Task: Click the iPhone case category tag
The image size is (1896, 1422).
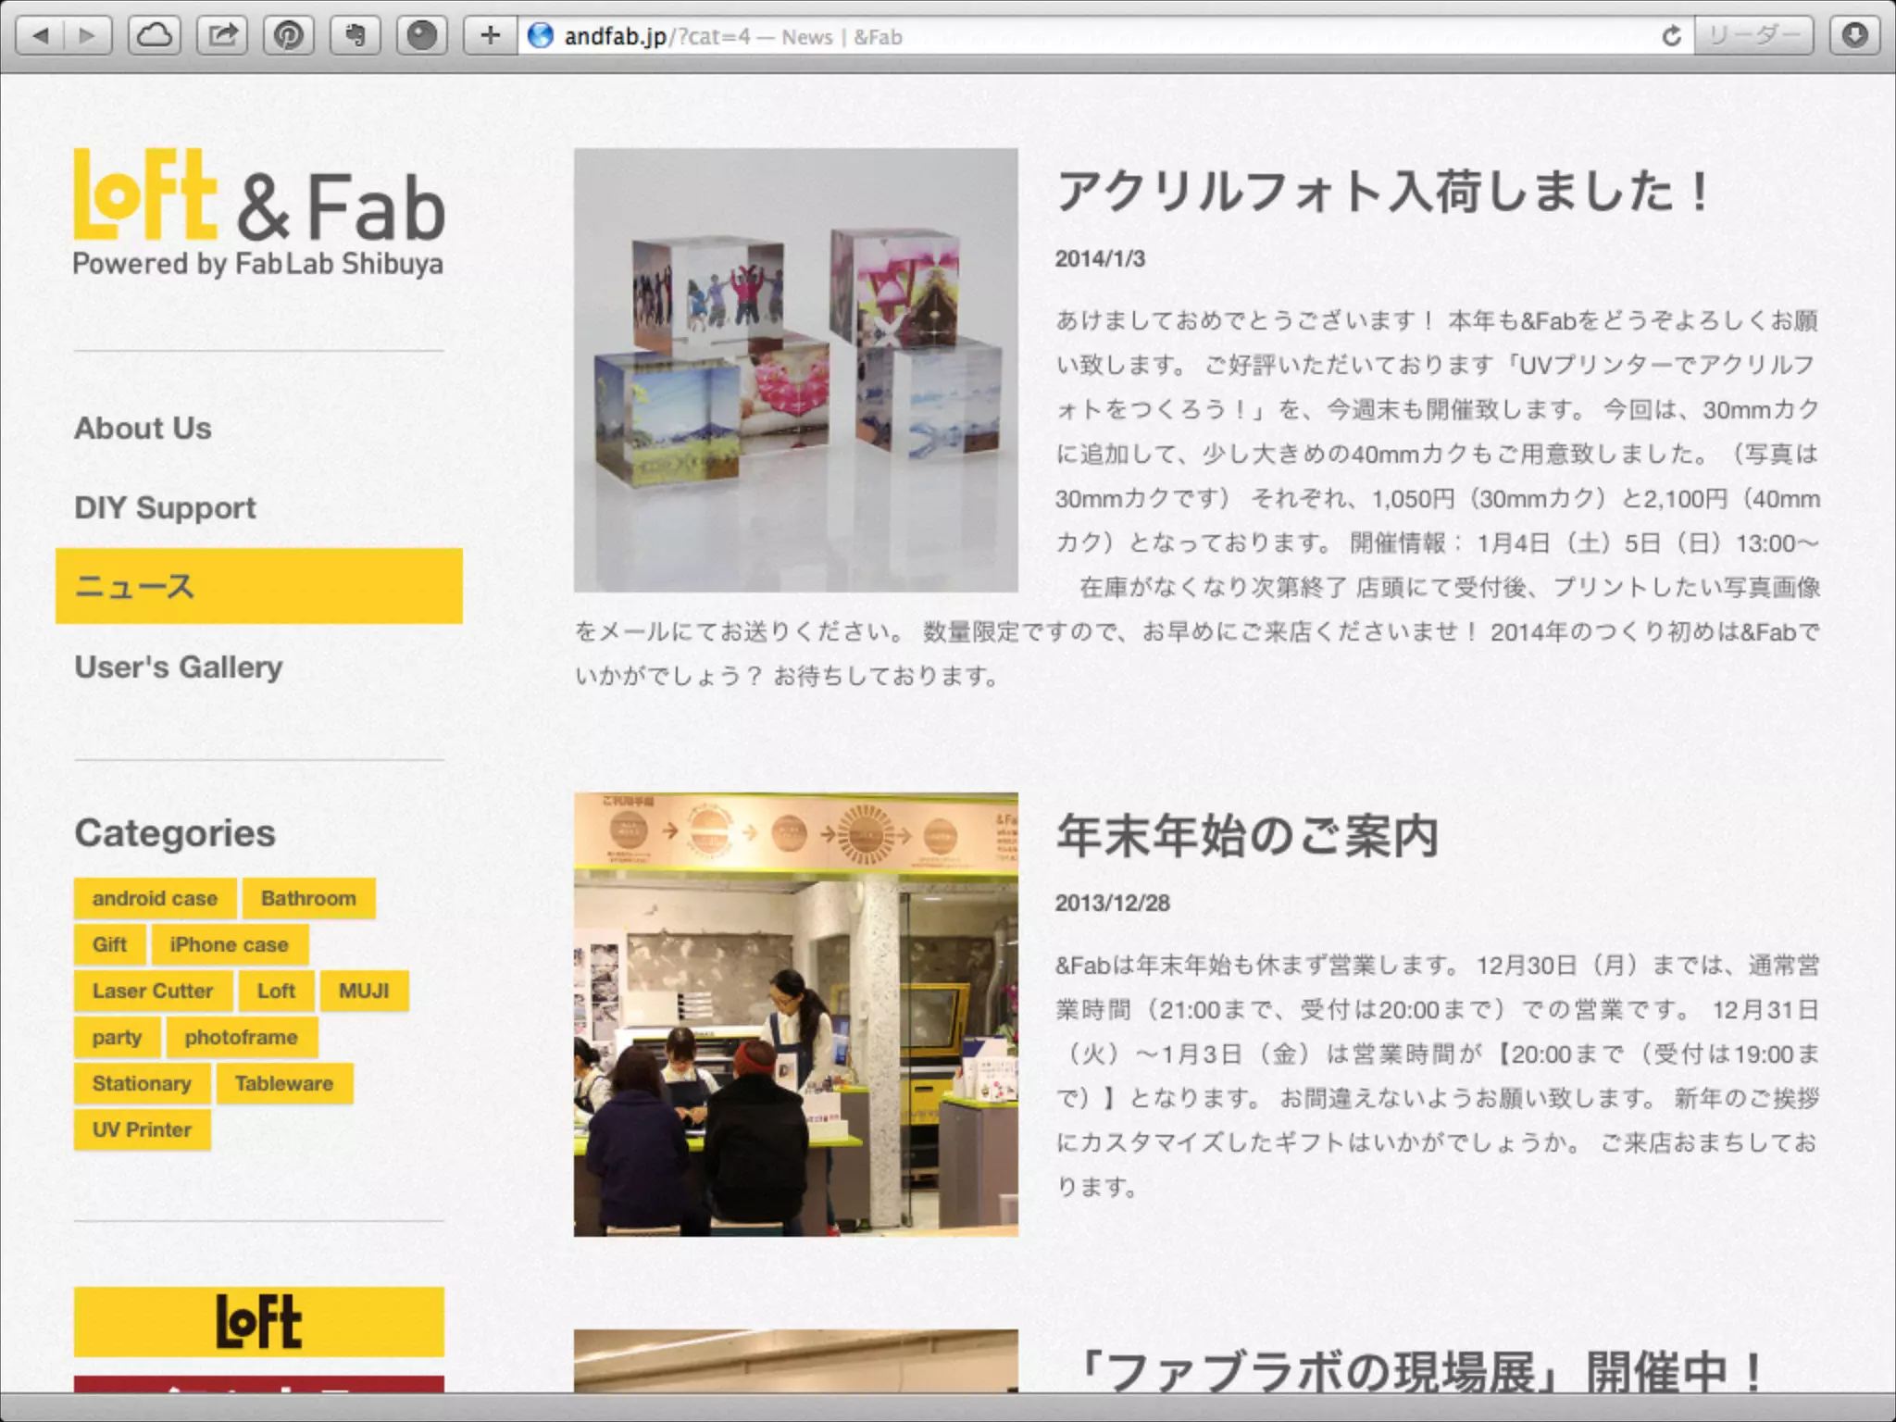Action: point(229,944)
